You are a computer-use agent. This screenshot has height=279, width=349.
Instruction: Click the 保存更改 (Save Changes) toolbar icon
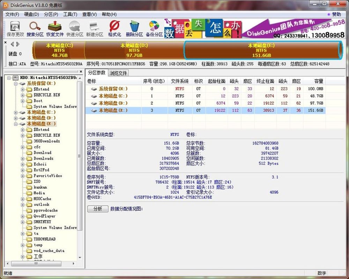click(x=15, y=29)
